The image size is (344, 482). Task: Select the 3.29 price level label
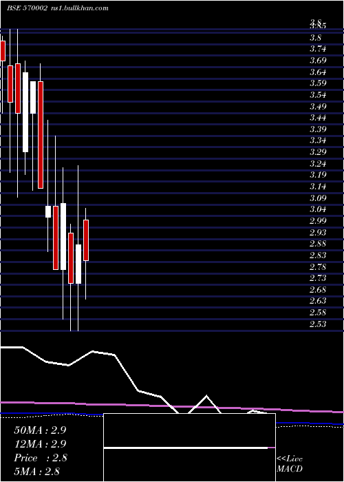click(318, 152)
